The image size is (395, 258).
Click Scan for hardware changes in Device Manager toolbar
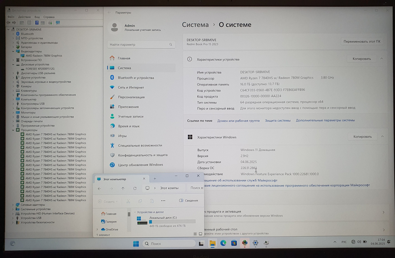pyautogui.click(x=50, y=22)
